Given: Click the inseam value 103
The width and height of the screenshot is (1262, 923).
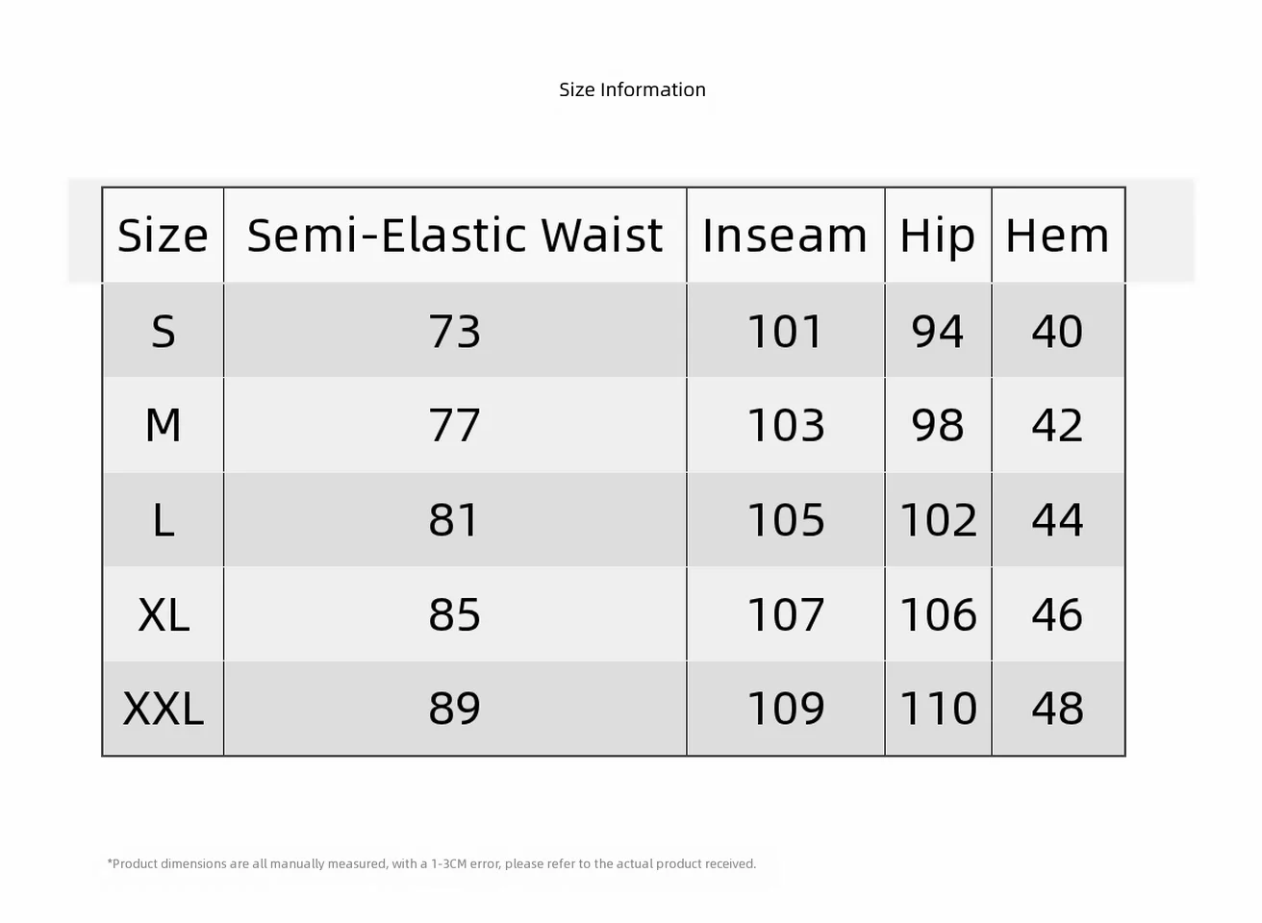Looking at the screenshot, I should [x=786, y=425].
